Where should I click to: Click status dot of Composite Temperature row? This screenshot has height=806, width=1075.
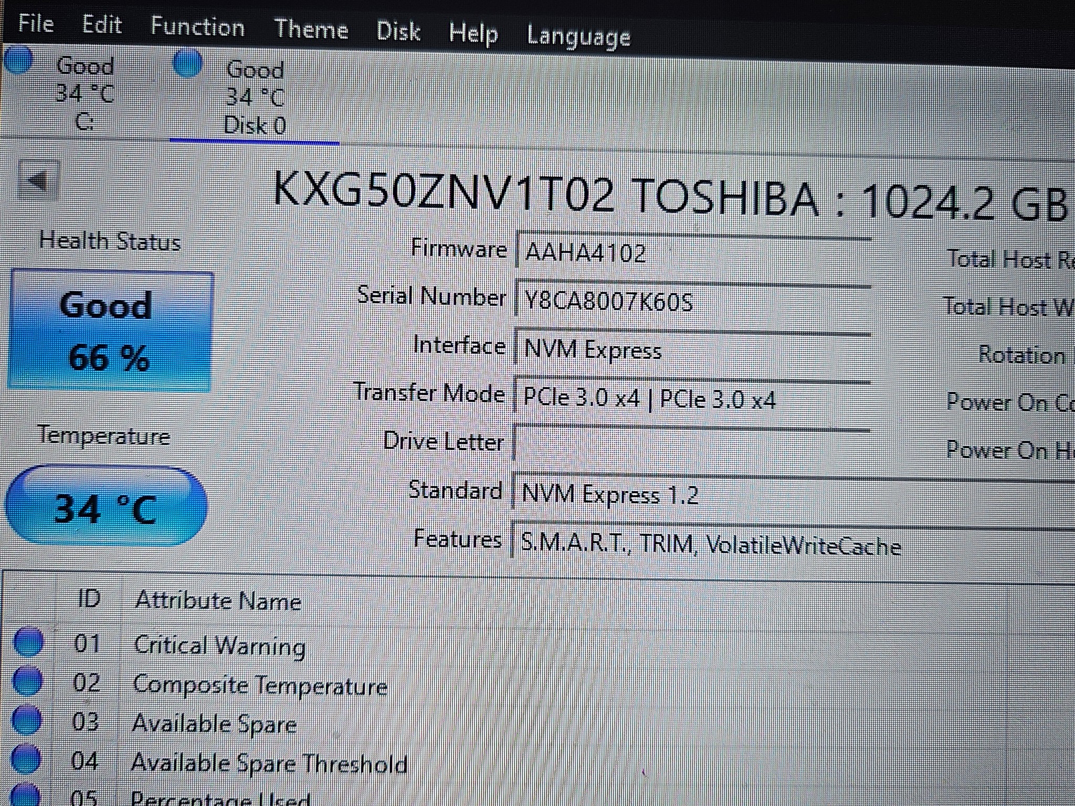tap(27, 681)
